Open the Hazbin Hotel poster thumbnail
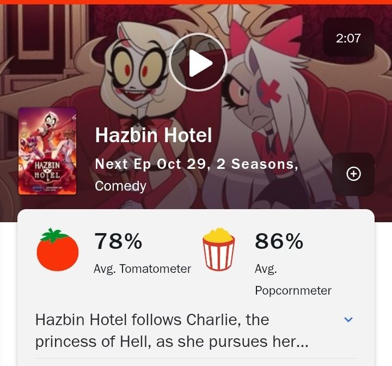The width and height of the screenshot is (392, 366). click(x=47, y=151)
